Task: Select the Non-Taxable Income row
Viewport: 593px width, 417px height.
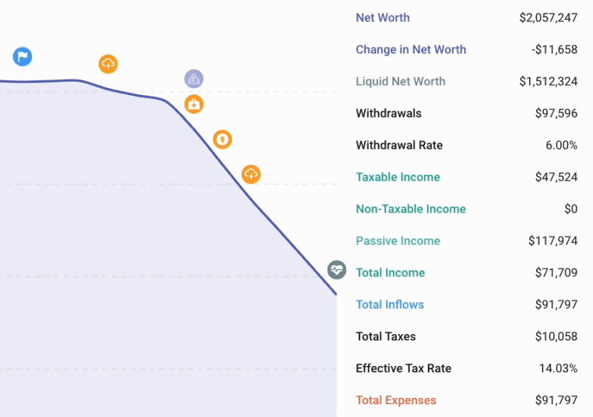Action: pyautogui.click(x=411, y=209)
